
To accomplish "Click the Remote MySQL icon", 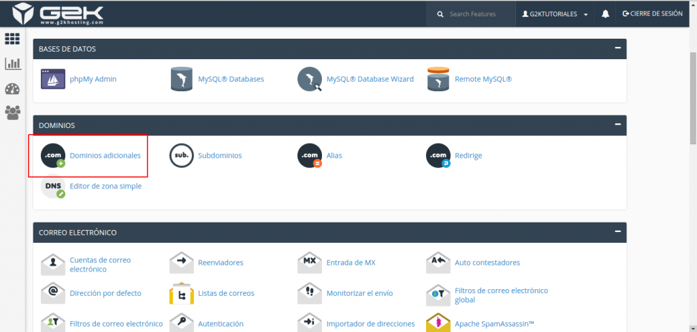I will coord(438,79).
